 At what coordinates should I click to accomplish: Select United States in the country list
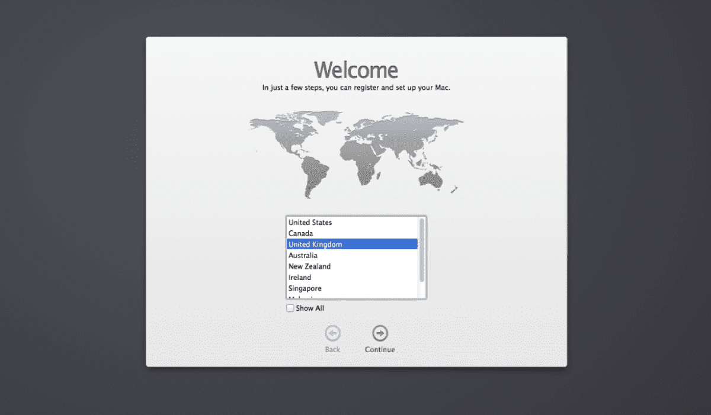(352, 223)
